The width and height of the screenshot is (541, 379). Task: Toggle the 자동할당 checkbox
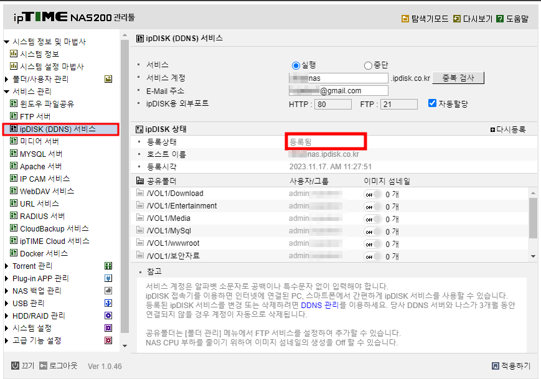click(432, 103)
